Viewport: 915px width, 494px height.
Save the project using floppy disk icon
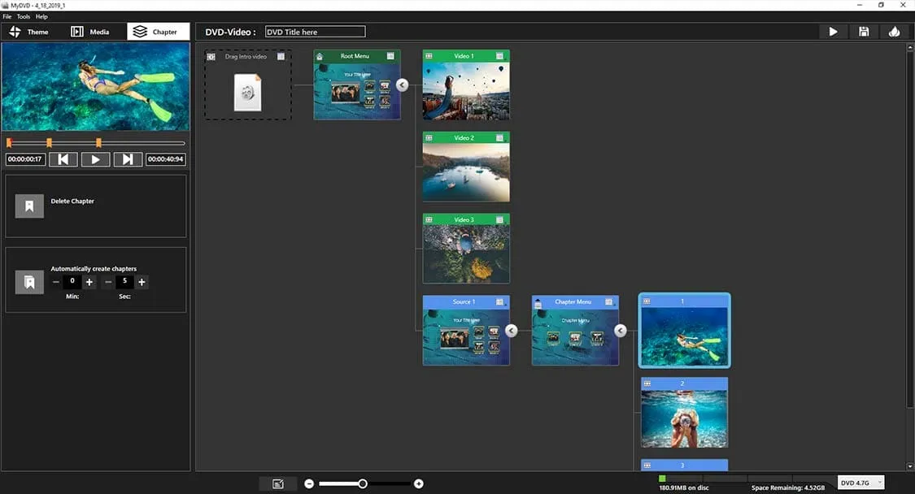pos(864,32)
